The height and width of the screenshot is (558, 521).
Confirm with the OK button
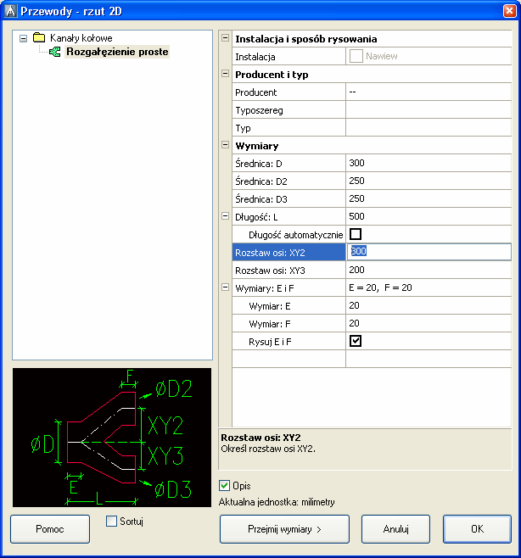click(x=477, y=529)
